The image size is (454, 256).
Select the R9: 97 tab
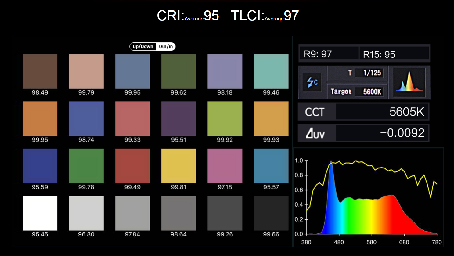329,54
